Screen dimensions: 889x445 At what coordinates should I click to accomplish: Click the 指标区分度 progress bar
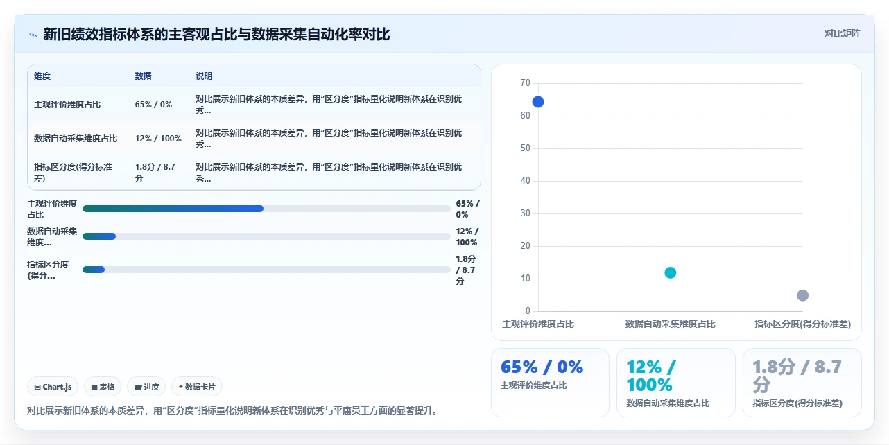[x=266, y=270]
